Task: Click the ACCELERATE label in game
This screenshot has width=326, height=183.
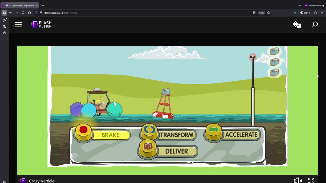Action: 241,135
